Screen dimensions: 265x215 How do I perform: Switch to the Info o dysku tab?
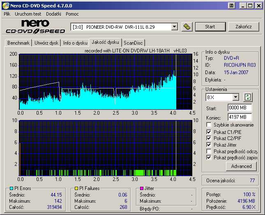click(75, 43)
